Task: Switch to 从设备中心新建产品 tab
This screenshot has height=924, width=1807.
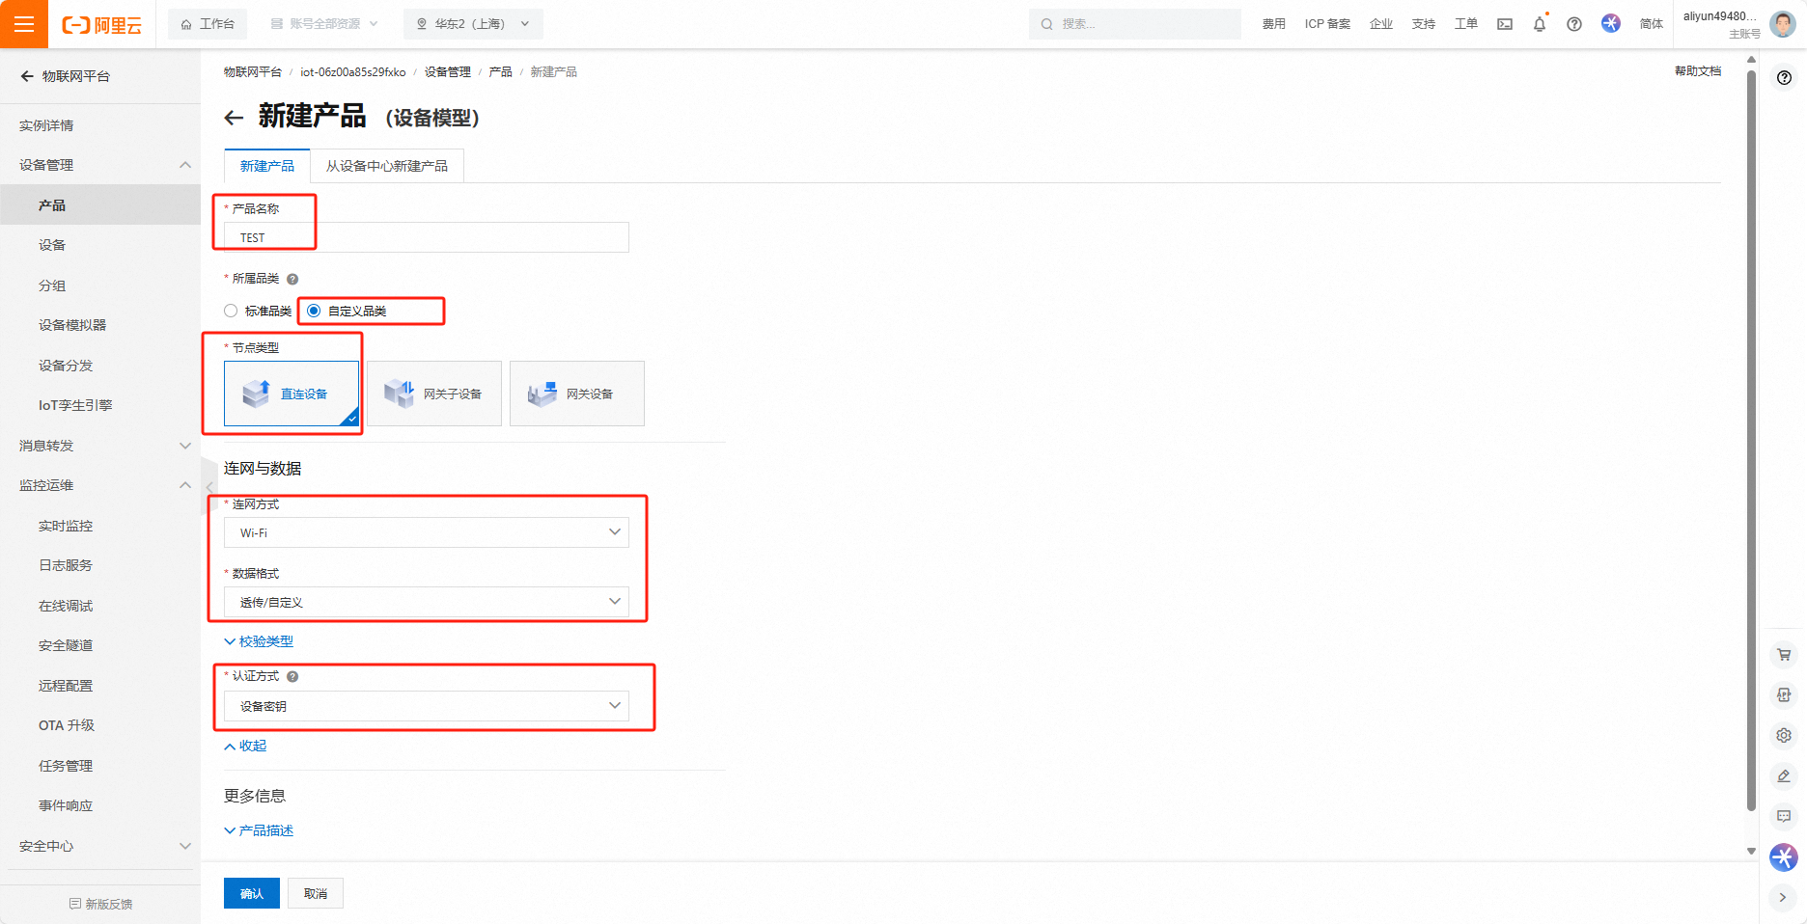Action: (387, 166)
